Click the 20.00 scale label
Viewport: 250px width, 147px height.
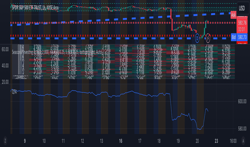click(x=5, y=82)
